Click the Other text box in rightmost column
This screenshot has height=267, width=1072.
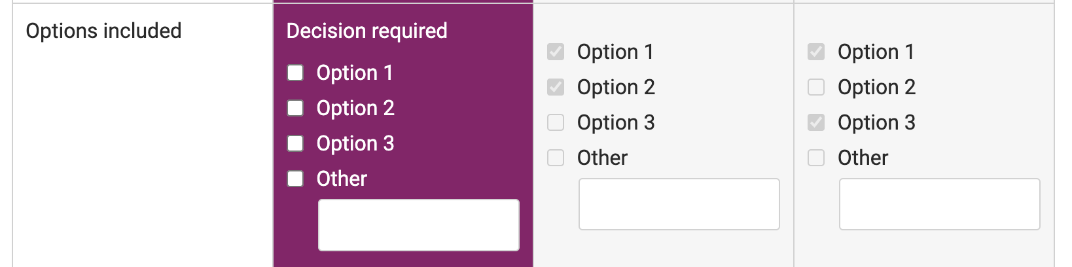[939, 204]
